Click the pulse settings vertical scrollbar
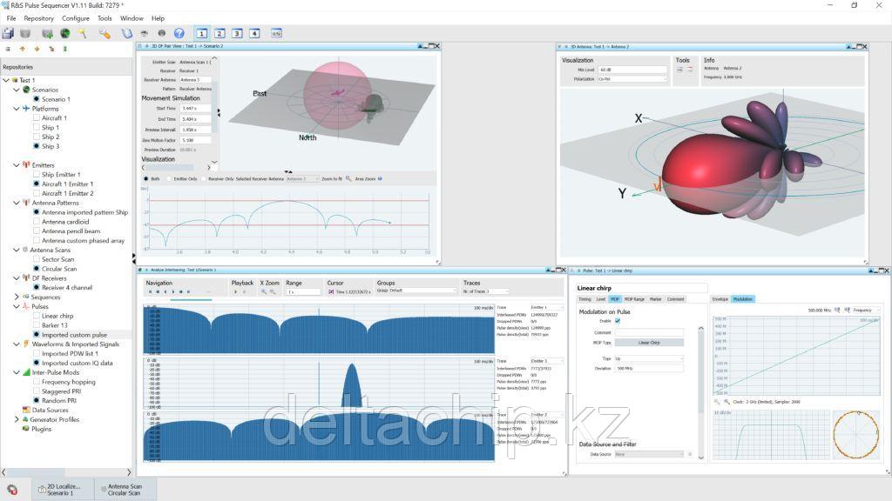The height and width of the screenshot is (501, 892). click(701, 392)
